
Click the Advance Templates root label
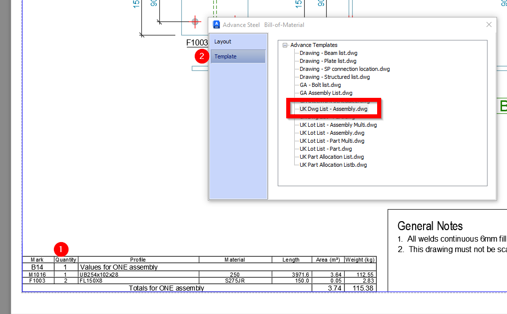tap(314, 45)
